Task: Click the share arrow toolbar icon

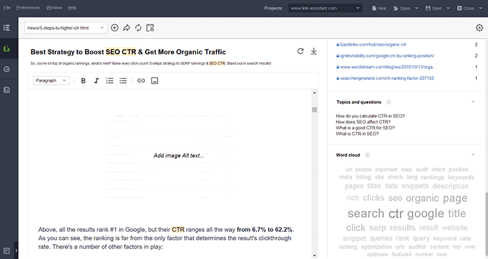Action: (x=126, y=28)
